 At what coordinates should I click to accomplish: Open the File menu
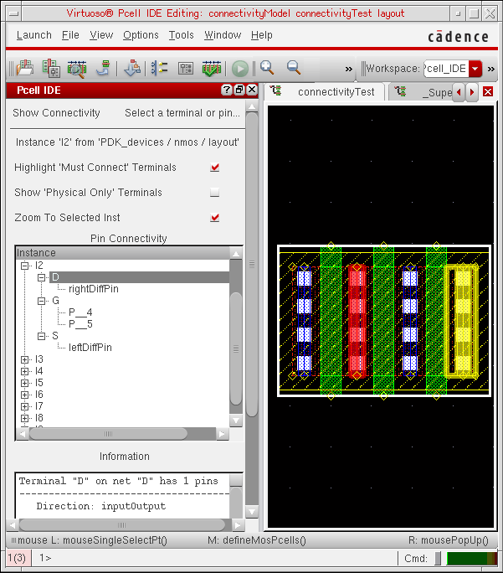click(x=70, y=35)
